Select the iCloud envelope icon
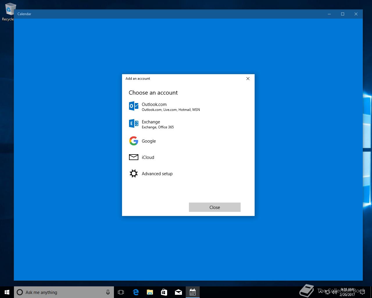Screen dimensions: 372x298 (x=134, y=157)
